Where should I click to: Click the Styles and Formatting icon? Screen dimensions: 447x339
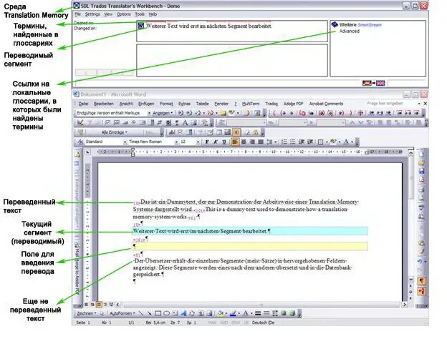80,142
